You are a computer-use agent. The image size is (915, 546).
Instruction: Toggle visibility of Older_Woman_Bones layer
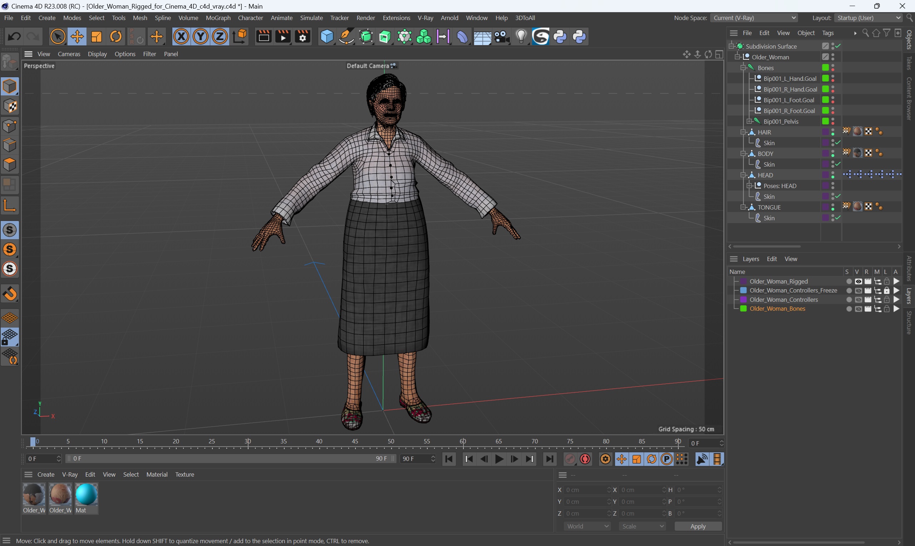pyautogui.click(x=858, y=309)
